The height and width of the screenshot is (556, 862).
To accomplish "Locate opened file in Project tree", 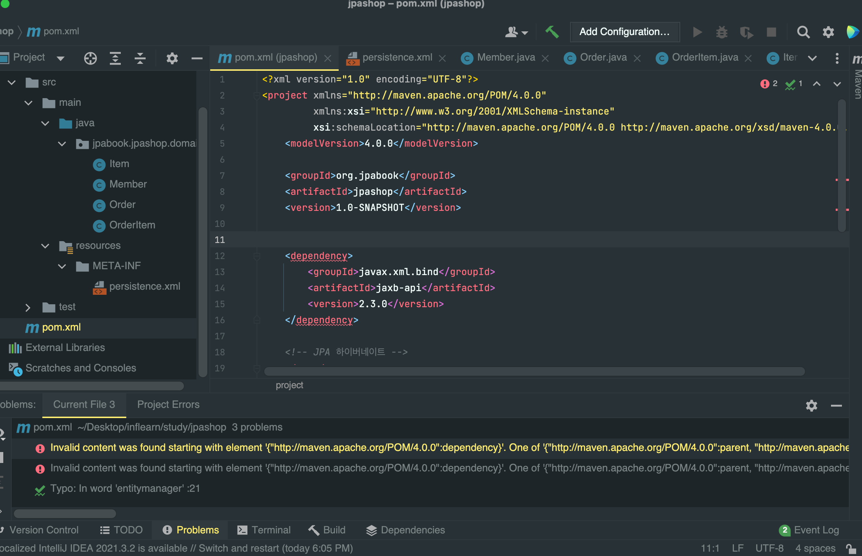I will point(90,58).
